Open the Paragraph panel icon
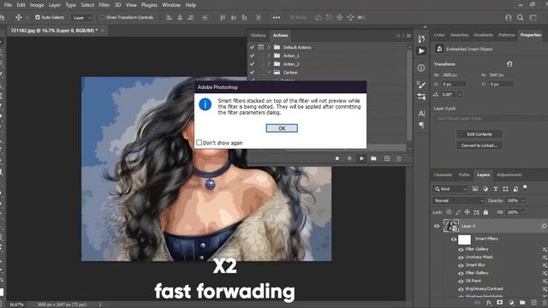 [421, 125]
